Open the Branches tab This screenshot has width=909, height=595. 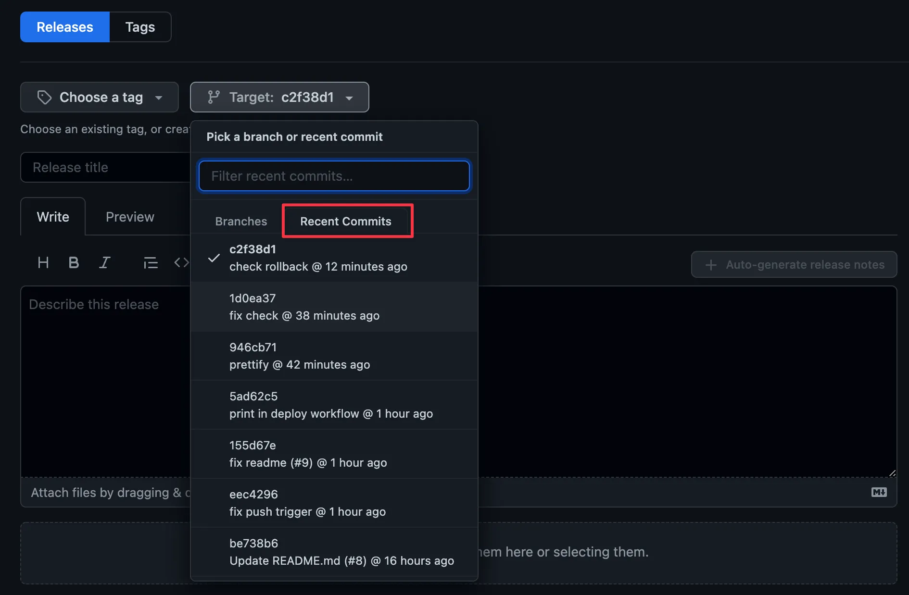click(241, 221)
